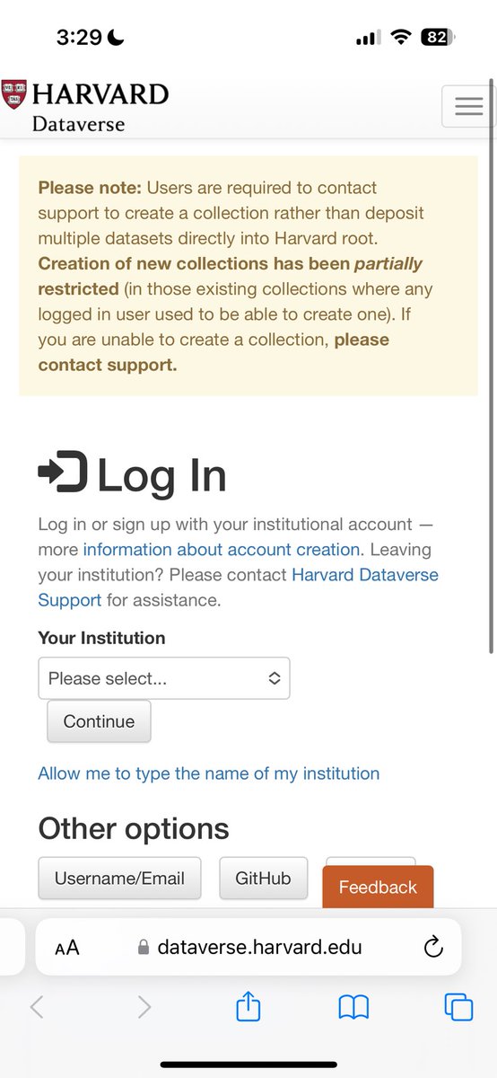Choose Username/Email login option
This screenshot has width=497, height=1078.
click(x=119, y=878)
